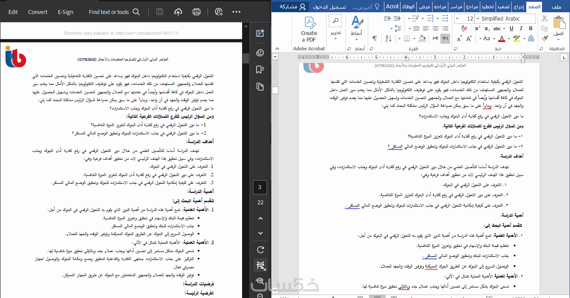Click the fit page display icon in Acrobat
This screenshot has height=298, width=570.
tap(260, 266)
